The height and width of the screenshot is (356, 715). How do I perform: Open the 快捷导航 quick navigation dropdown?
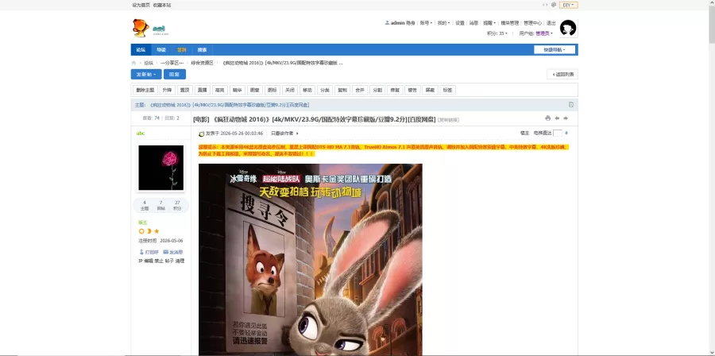555,50
